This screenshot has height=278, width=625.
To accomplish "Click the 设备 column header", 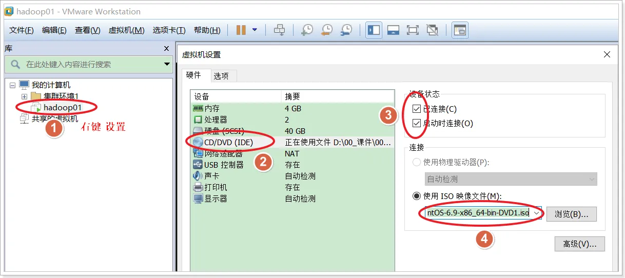I will pyautogui.click(x=236, y=96).
